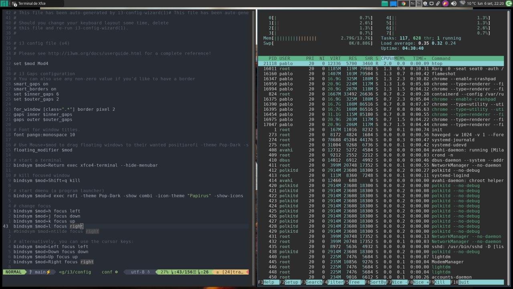Open the paperclip clipboard manager icon
The width and height of the screenshot is (513, 289).
click(x=438, y=4)
